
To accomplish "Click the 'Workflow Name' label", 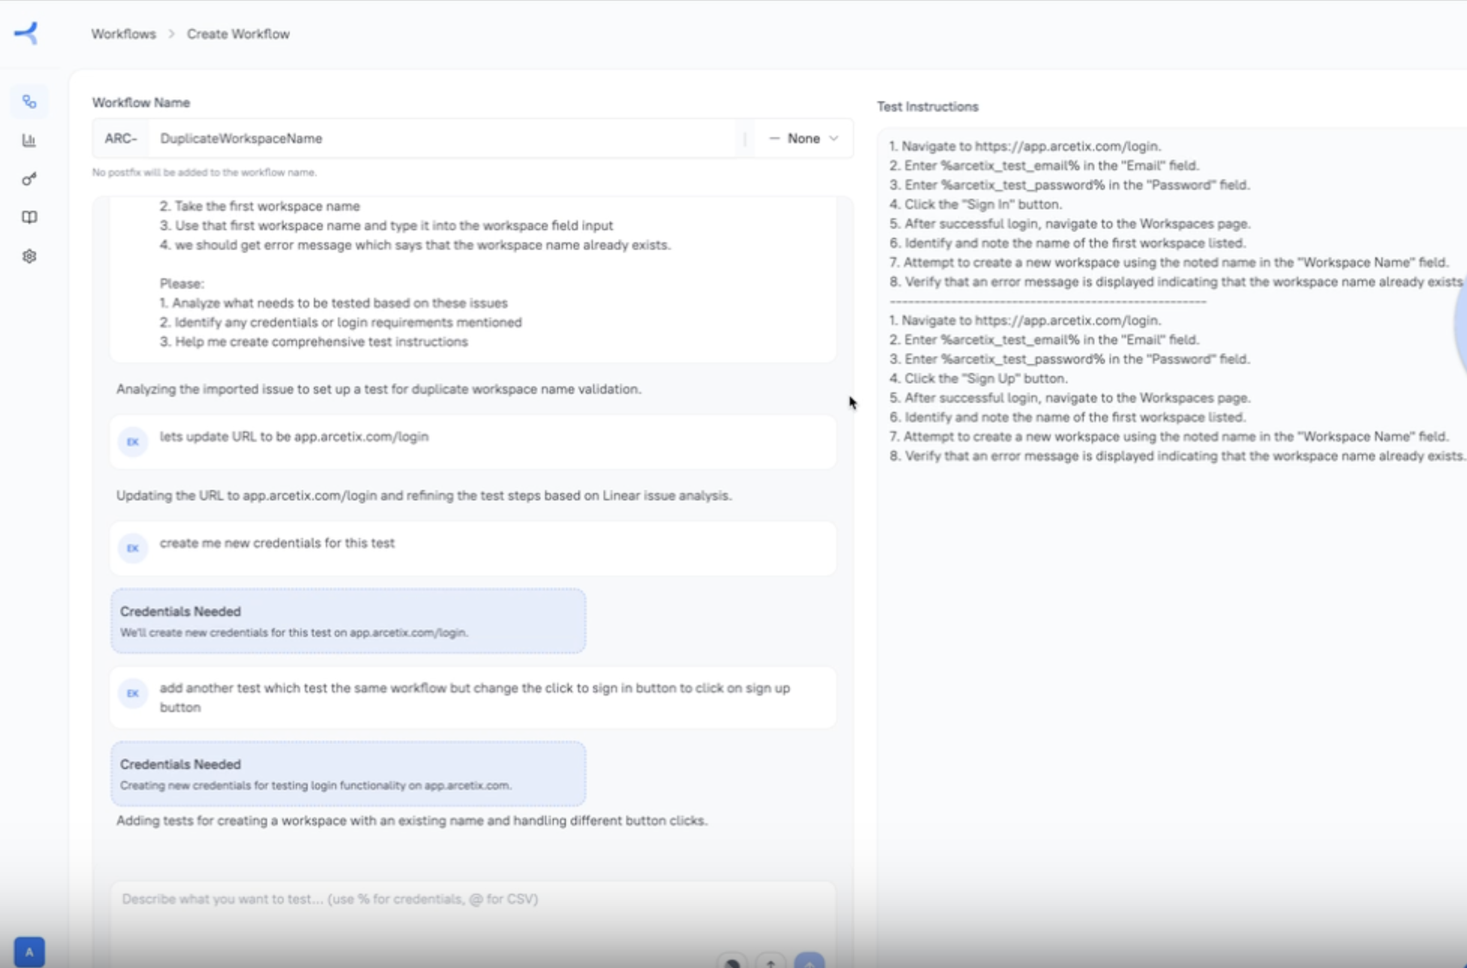I will [141, 103].
